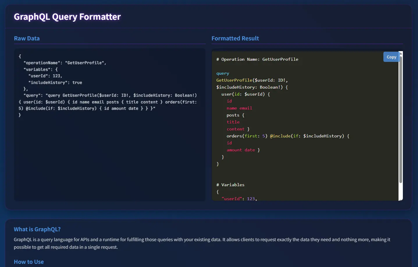Screen dimensions: 418x267
Task: Select the 'query' keyword in the formatted output
Action: click(223, 73)
